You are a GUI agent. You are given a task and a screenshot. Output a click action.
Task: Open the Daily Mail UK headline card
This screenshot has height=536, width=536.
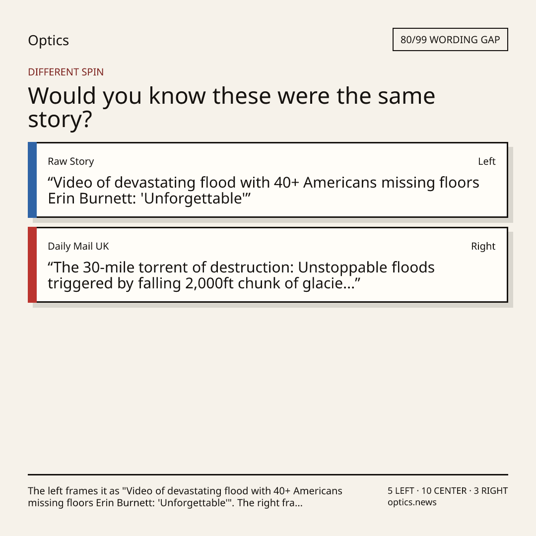tap(268, 265)
